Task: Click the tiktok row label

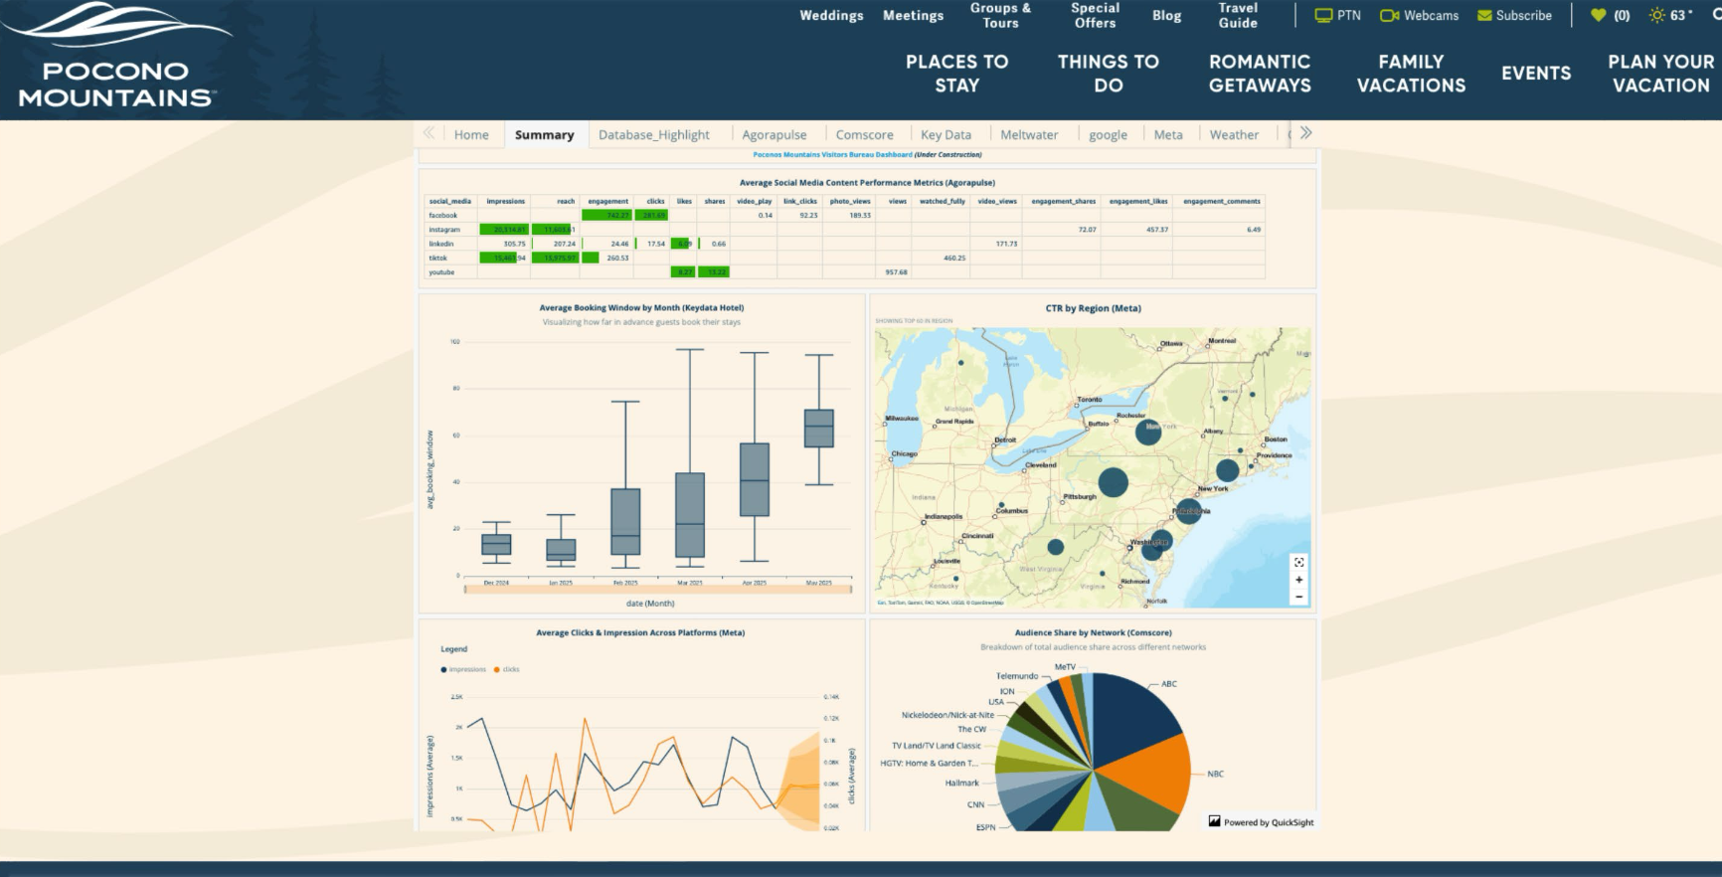Action: point(438,258)
